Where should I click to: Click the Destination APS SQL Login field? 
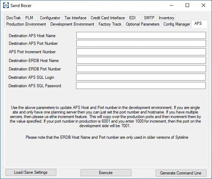141,77
